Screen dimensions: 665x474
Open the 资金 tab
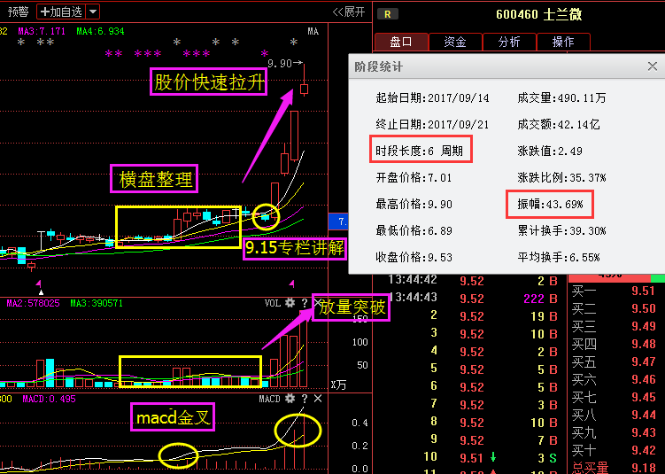pos(455,42)
